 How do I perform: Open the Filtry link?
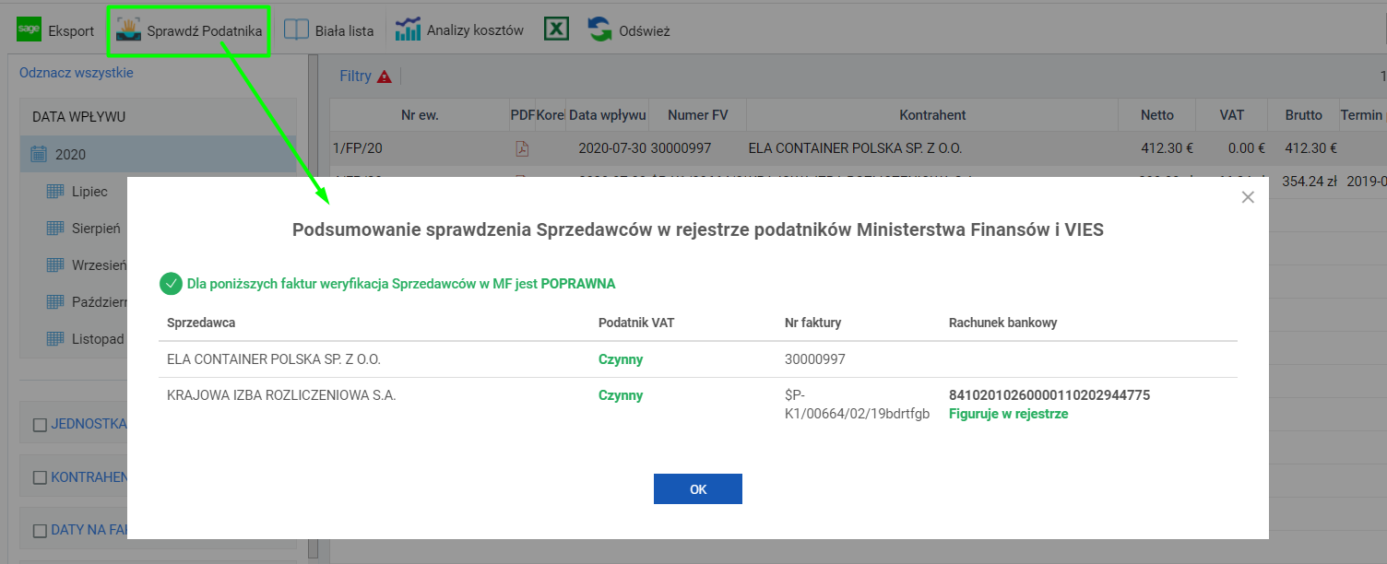(x=355, y=76)
